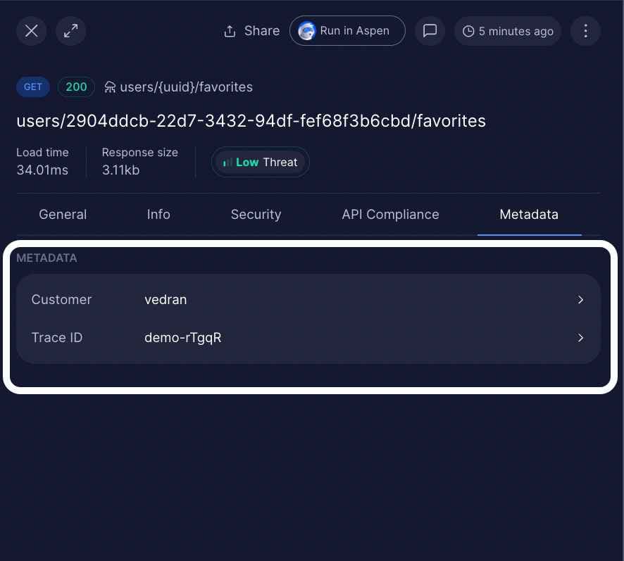Viewport: 624px width, 561px height.
Task: Click the chevron beside vedran
Action: (x=580, y=299)
